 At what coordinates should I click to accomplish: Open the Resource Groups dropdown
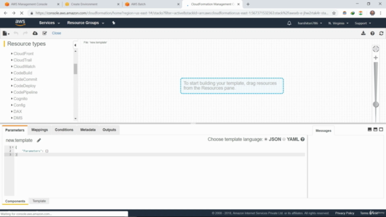click(86, 23)
